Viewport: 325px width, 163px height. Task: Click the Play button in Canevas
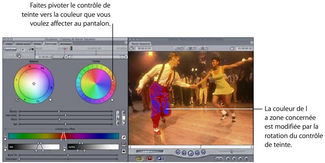coord(191,153)
